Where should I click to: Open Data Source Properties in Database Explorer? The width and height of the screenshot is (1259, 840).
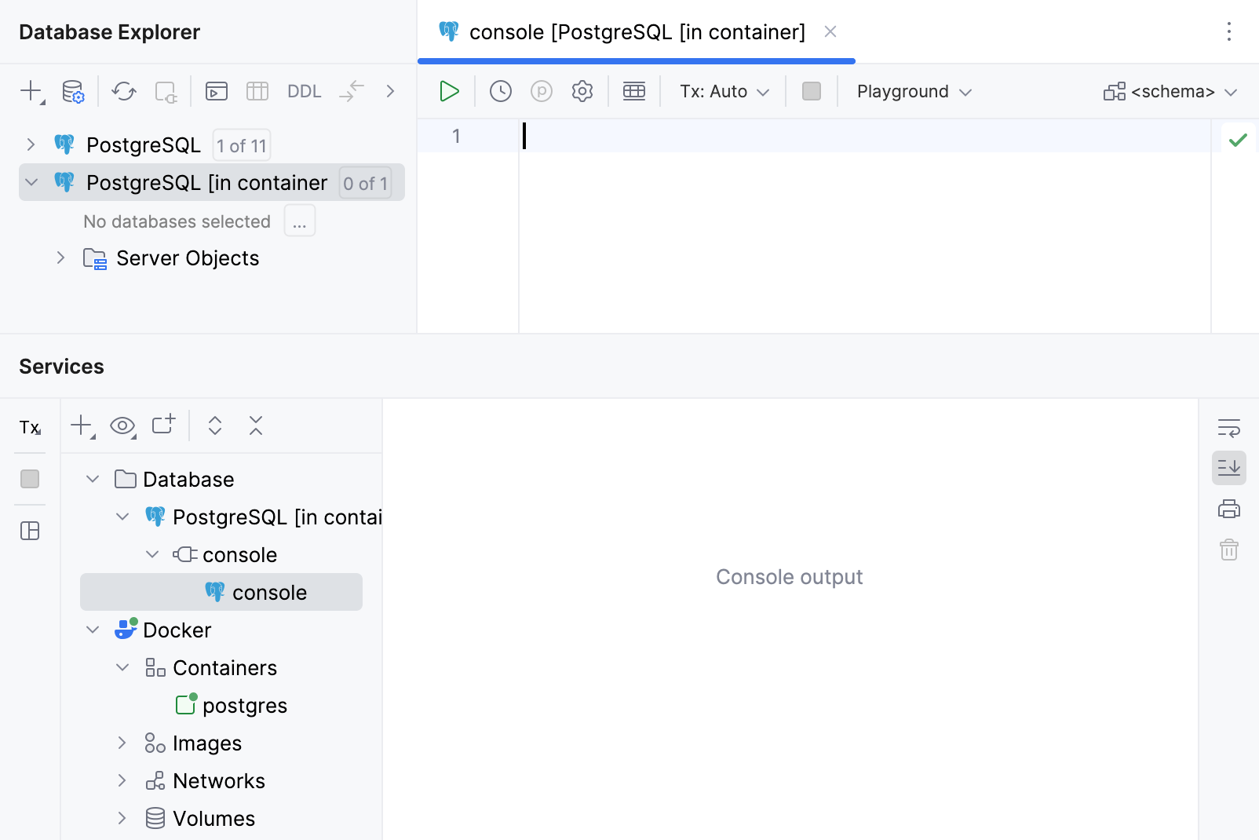(72, 91)
